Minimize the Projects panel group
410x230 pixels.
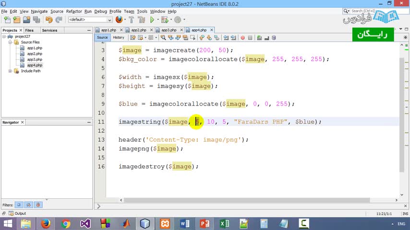(x=89, y=30)
